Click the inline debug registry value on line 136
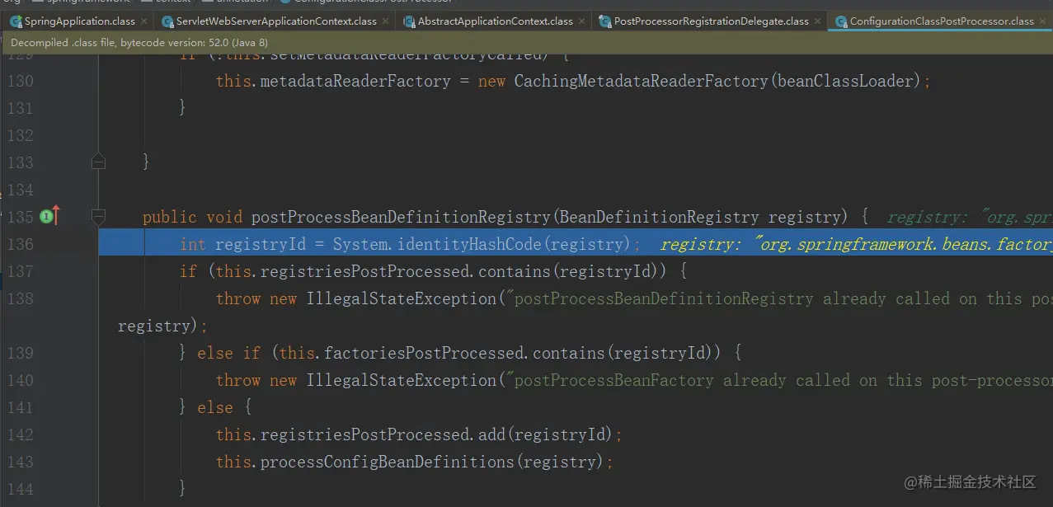This screenshot has width=1053, height=507. tap(856, 244)
